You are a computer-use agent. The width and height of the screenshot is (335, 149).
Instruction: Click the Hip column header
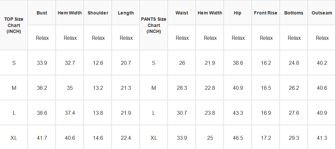237,13
